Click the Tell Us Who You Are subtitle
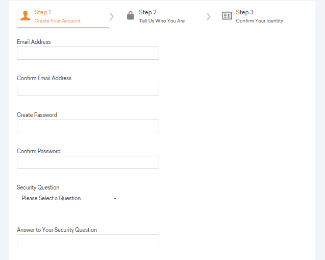 [162, 21]
